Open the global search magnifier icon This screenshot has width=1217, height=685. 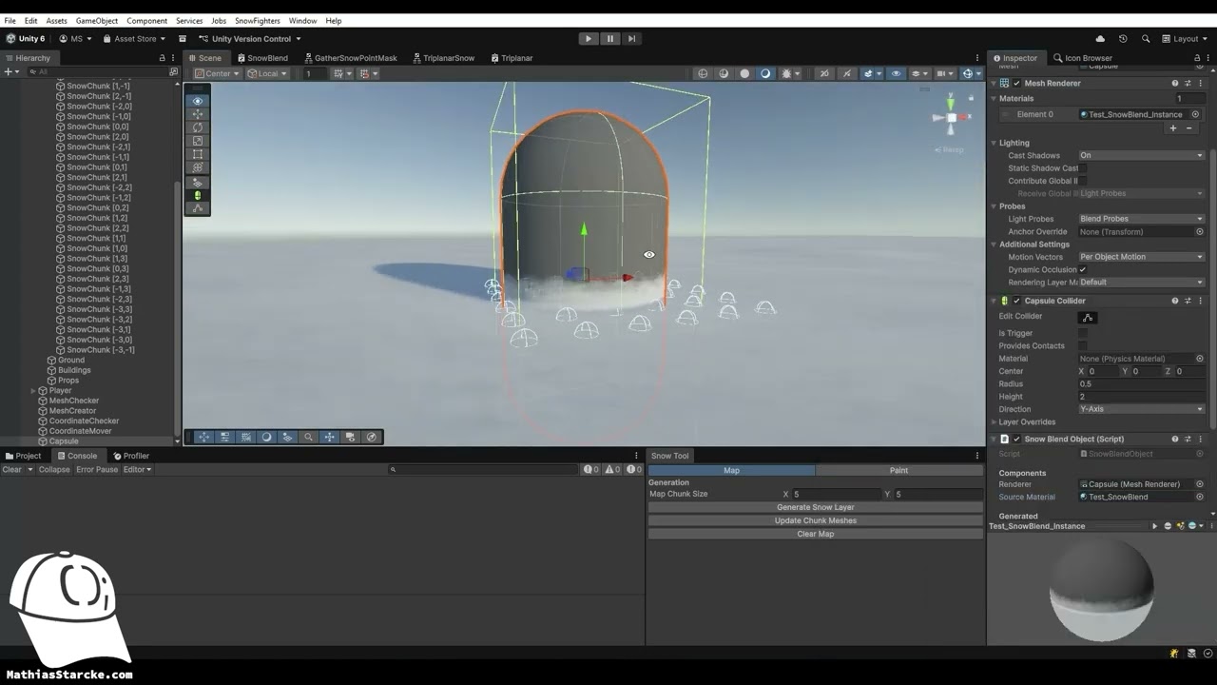(1146, 39)
